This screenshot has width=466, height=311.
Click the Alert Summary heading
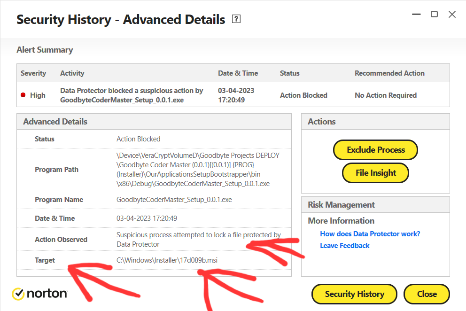click(45, 50)
